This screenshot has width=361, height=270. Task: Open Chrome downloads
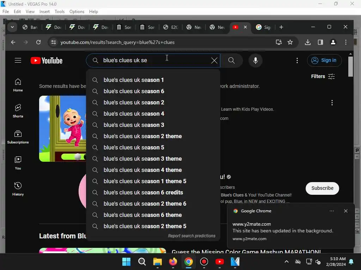click(307, 42)
